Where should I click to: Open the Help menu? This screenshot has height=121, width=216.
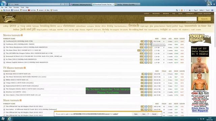27,7
